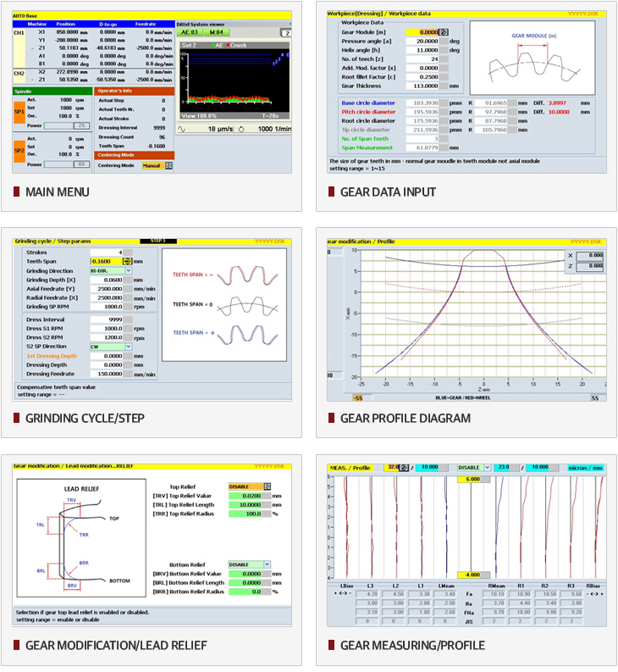This screenshot has height=672, width=618.
Task: Click the [TRR] Top Relief Radius field
Action: 245,514
